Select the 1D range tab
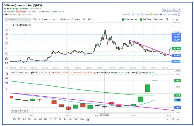Viewport: 194px width, 126px height. tap(14, 119)
